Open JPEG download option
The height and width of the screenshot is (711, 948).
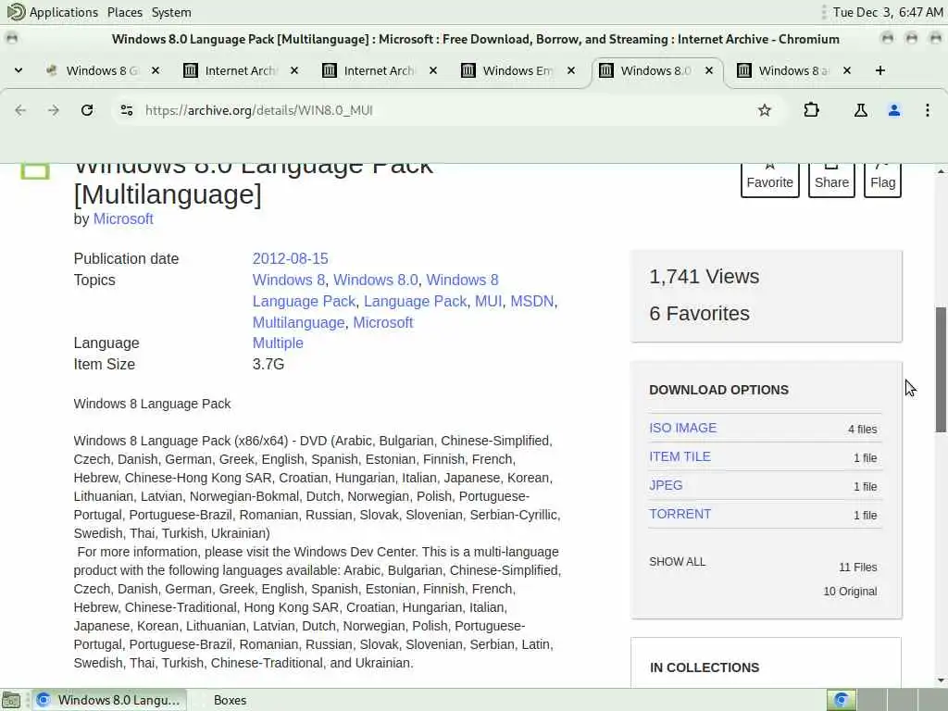click(666, 485)
